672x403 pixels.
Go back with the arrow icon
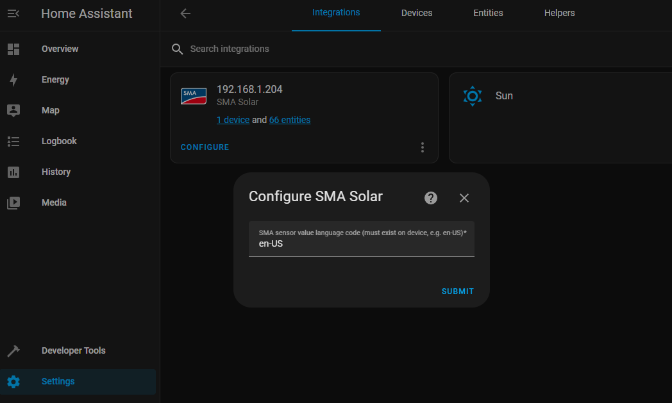click(x=185, y=13)
